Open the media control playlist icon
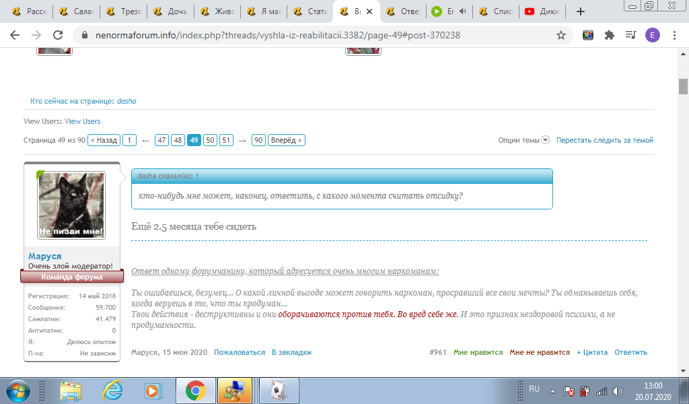 click(630, 35)
